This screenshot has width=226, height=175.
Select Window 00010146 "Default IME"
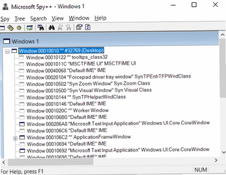coord(66,104)
